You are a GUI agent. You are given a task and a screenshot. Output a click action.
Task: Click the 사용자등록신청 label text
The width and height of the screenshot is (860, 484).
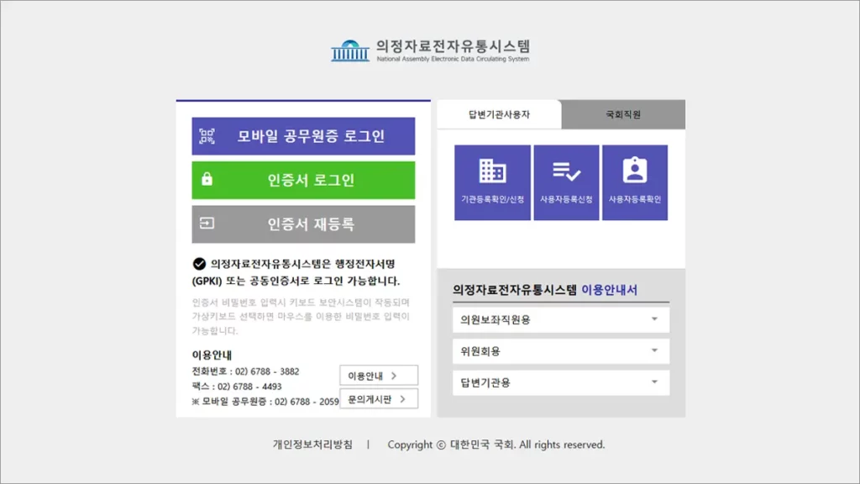tap(566, 199)
